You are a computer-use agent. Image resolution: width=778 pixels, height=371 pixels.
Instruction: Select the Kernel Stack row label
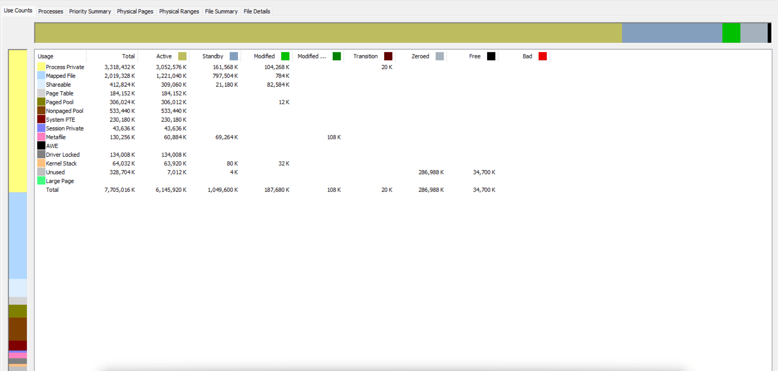[61, 164]
